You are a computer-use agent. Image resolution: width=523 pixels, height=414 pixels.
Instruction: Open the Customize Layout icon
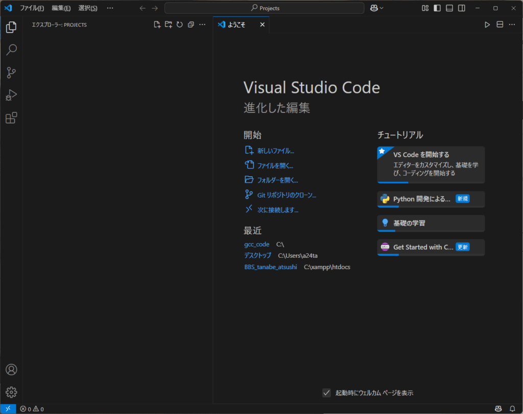[425, 8]
